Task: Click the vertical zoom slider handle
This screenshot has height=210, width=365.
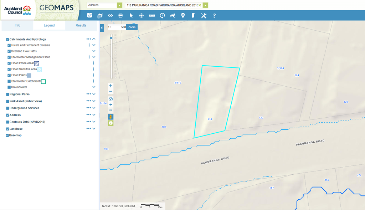Action: (111, 38)
